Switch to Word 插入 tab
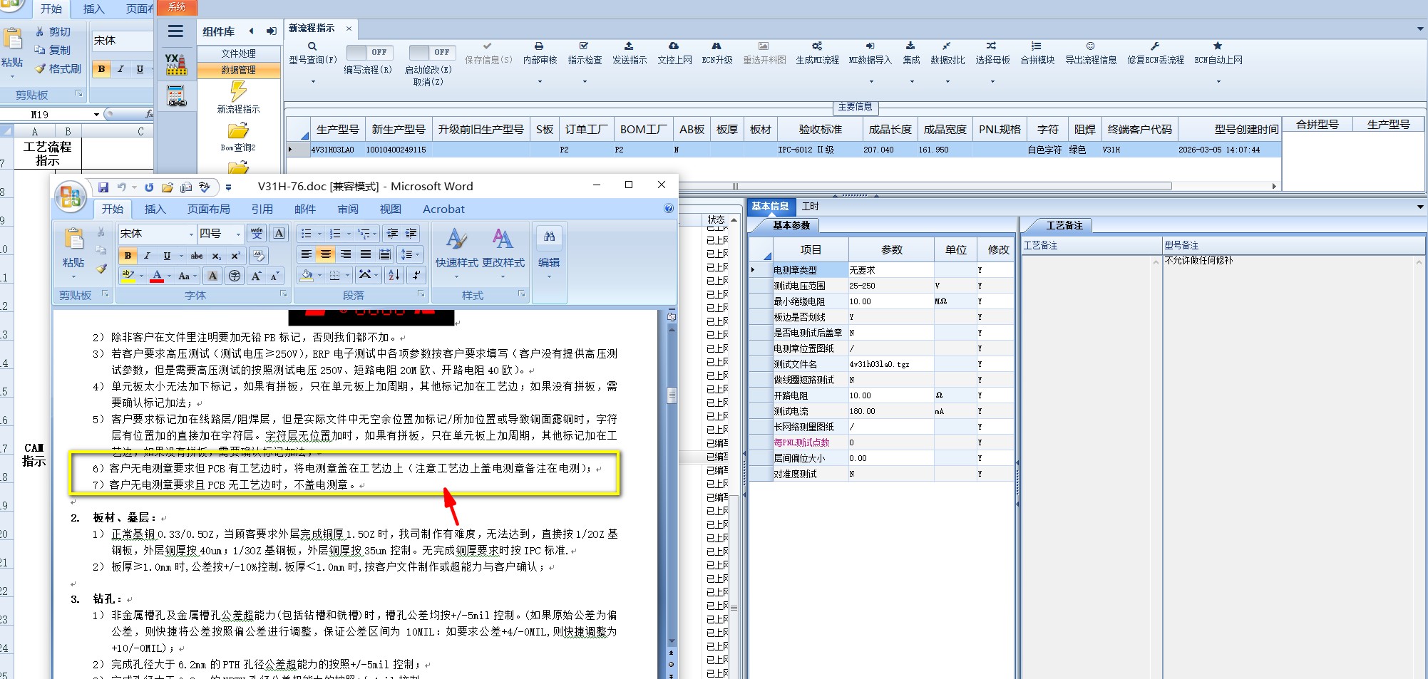 point(155,209)
